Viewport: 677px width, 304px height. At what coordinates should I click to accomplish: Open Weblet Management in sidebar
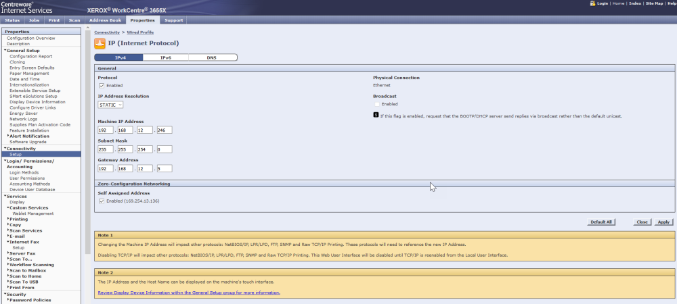click(x=33, y=213)
